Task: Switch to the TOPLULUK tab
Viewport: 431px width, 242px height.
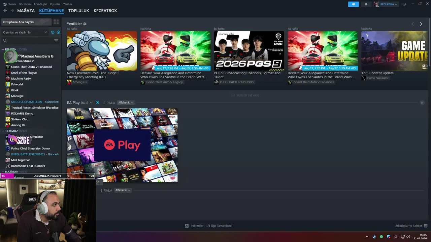Action: [79, 11]
